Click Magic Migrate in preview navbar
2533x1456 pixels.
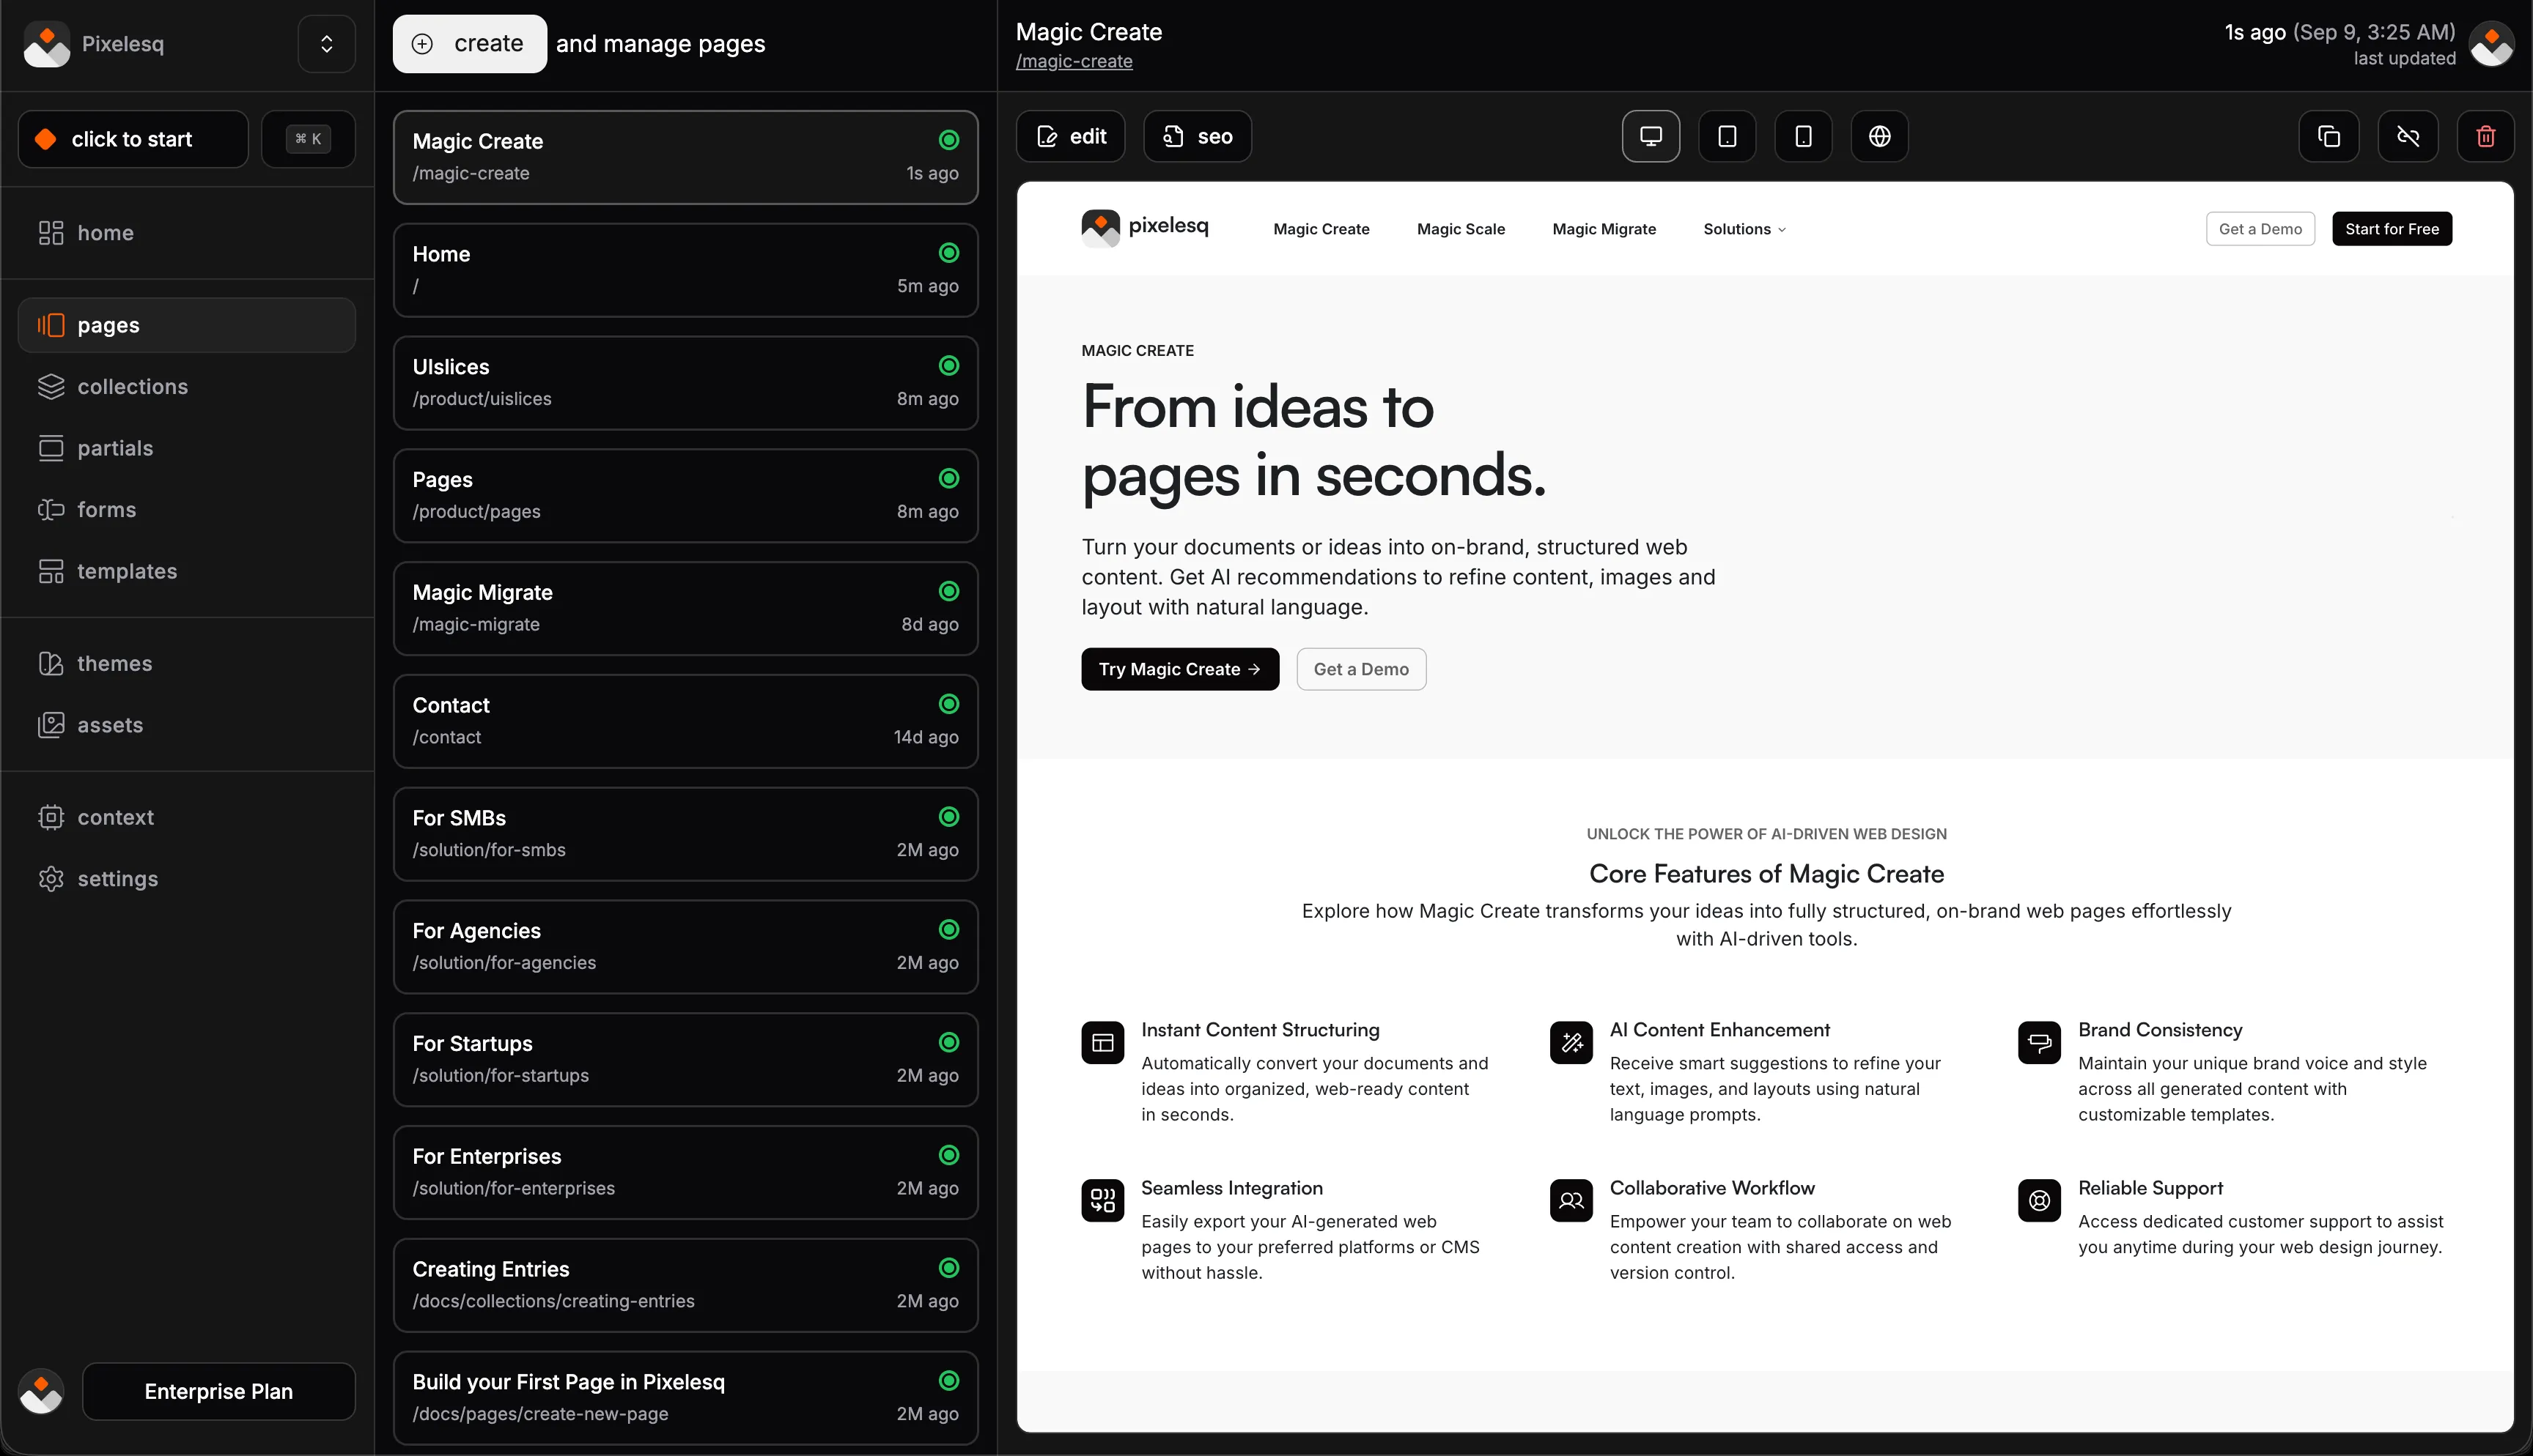(x=1604, y=229)
